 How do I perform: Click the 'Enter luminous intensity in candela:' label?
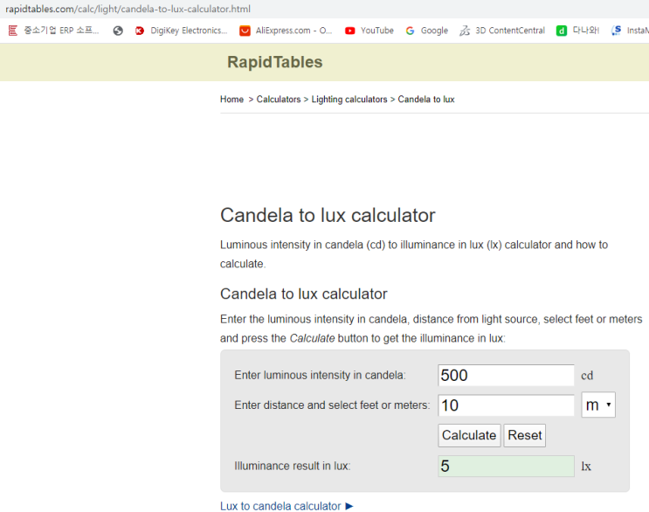(320, 375)
